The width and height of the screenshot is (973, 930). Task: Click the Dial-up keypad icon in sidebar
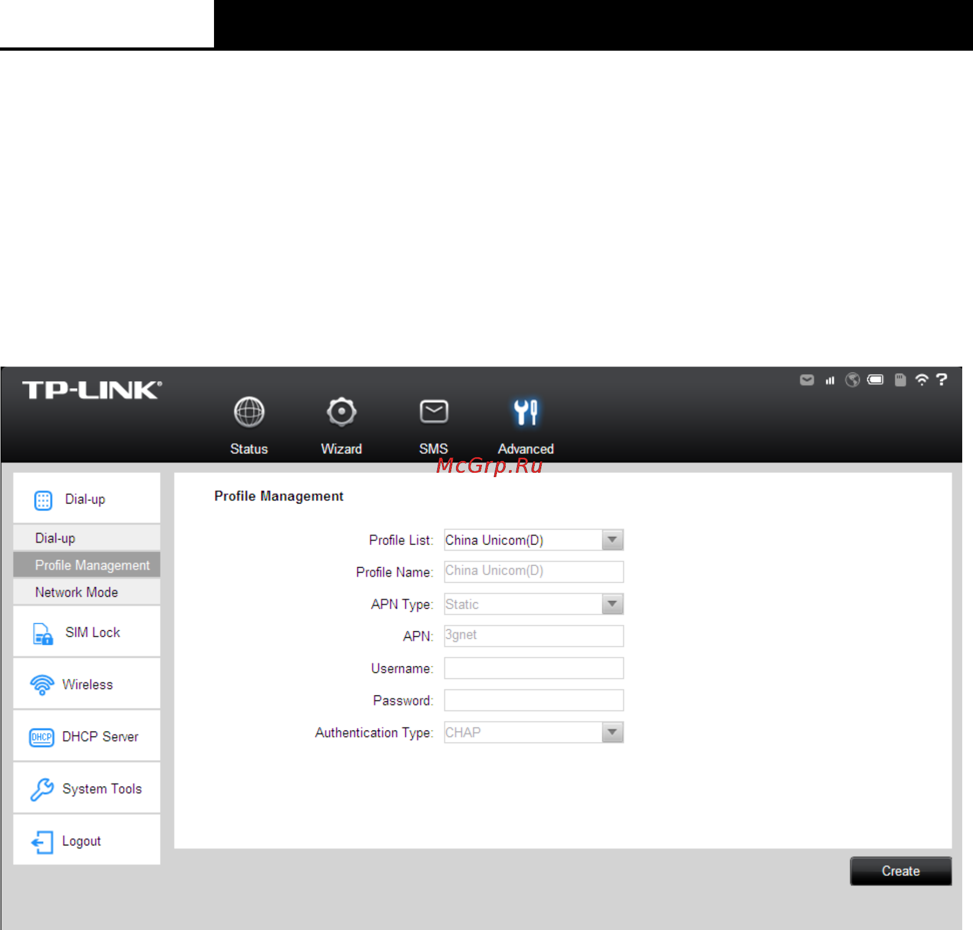[x=43, y=500]
